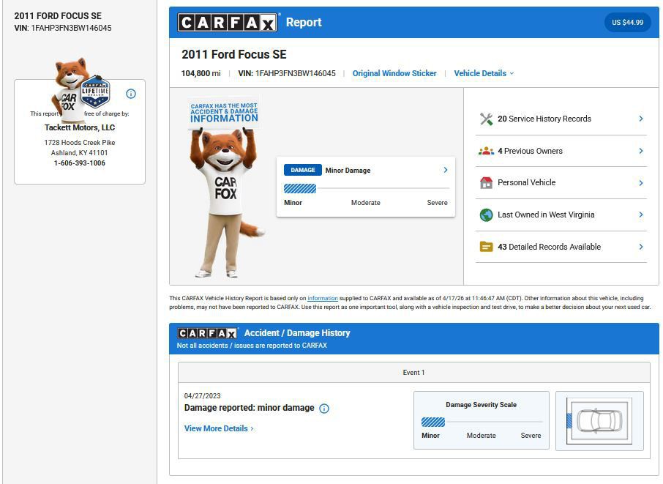The height and width of the screenshot is (484, 663).
Task: Click the dealer address 1728 Hoods Creek Pike
Action: pyautogui.click(x=80, y=143)
